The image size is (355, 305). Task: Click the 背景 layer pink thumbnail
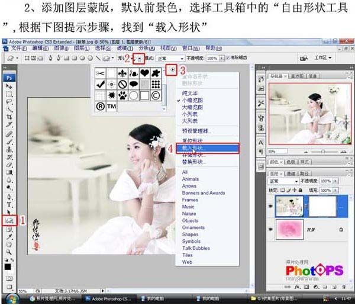(289, 229)
